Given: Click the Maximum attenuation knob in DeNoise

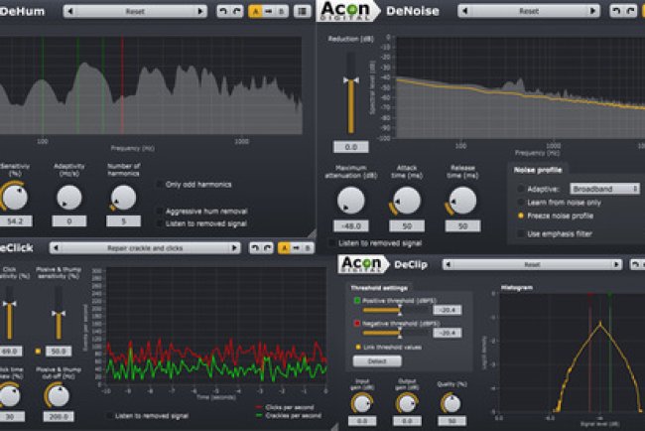Looking at the screenshot, I should click(350, 201).
